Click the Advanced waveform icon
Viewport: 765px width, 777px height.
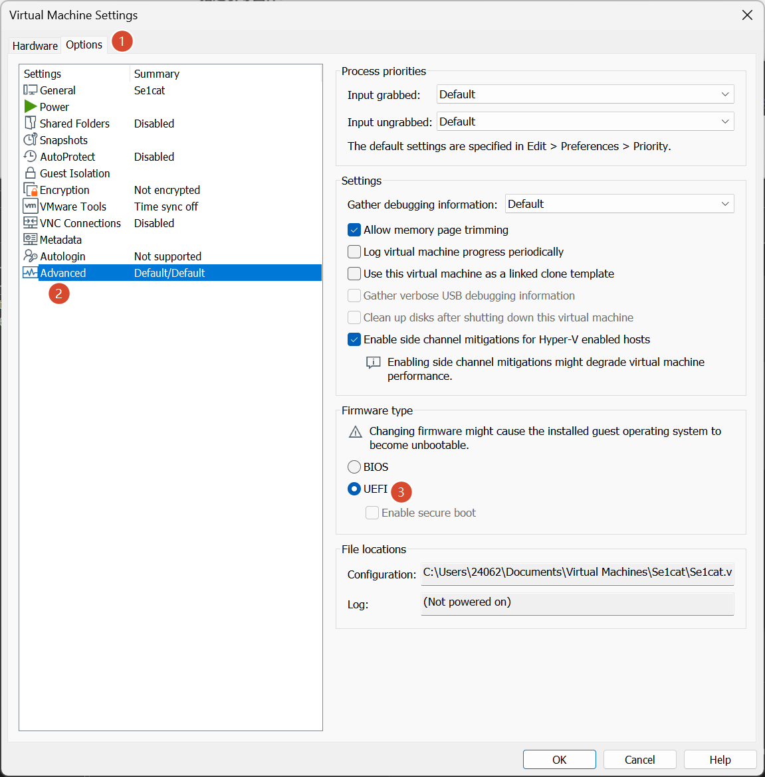(31, 272)
